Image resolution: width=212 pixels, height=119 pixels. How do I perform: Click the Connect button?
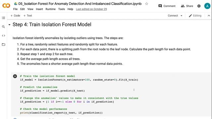(173, 16)
